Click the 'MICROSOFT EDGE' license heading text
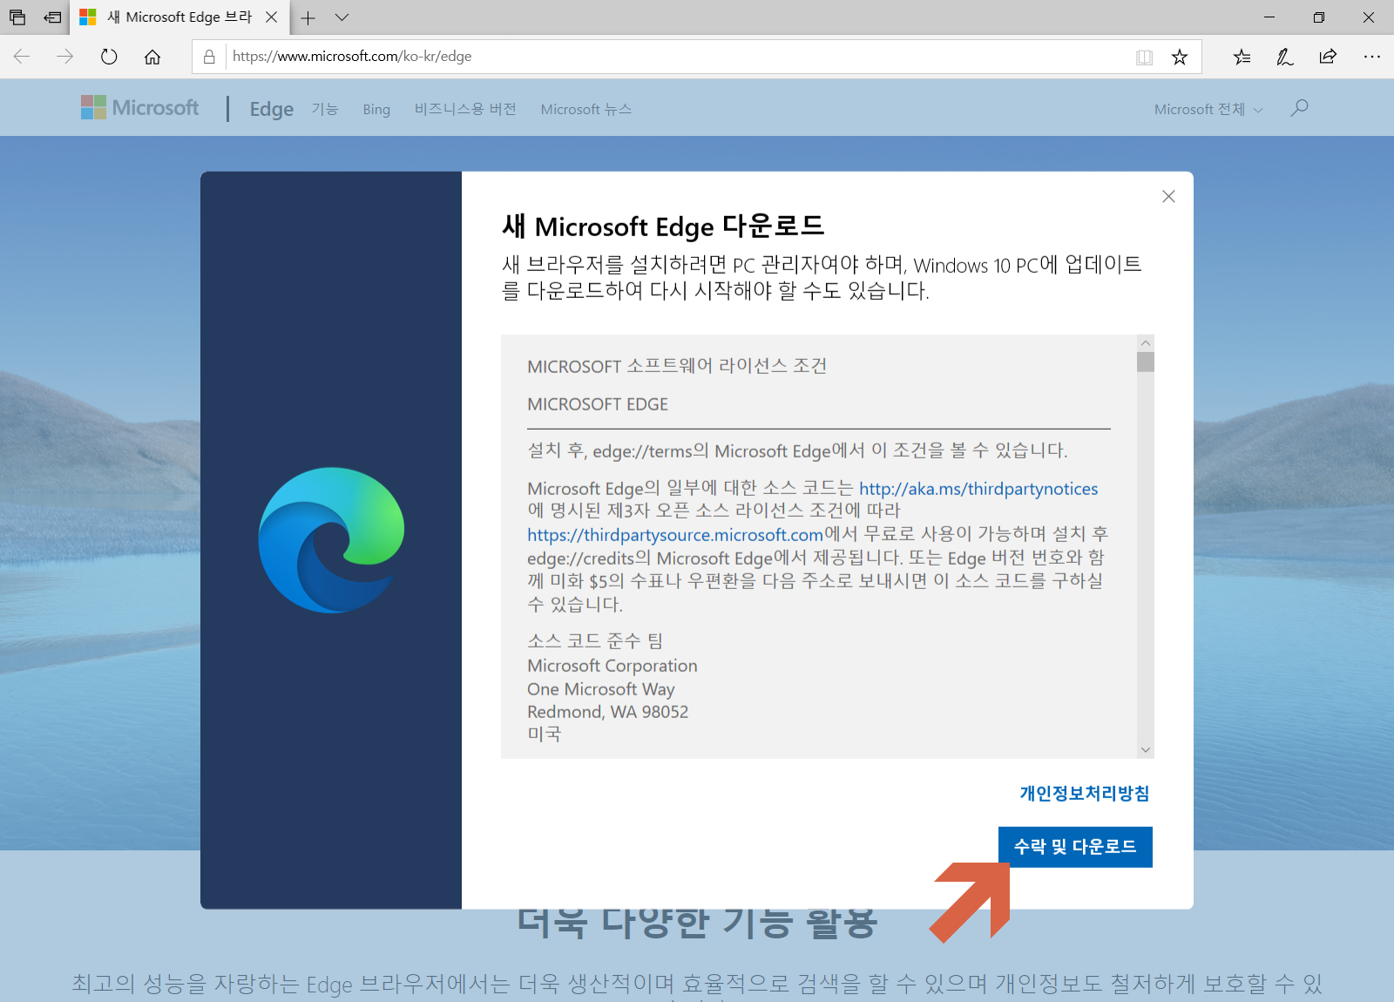1394x1002 pixels. (x=598, y=404)
